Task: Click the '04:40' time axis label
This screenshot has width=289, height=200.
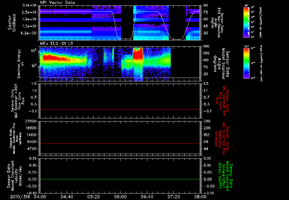Action: 67,197
